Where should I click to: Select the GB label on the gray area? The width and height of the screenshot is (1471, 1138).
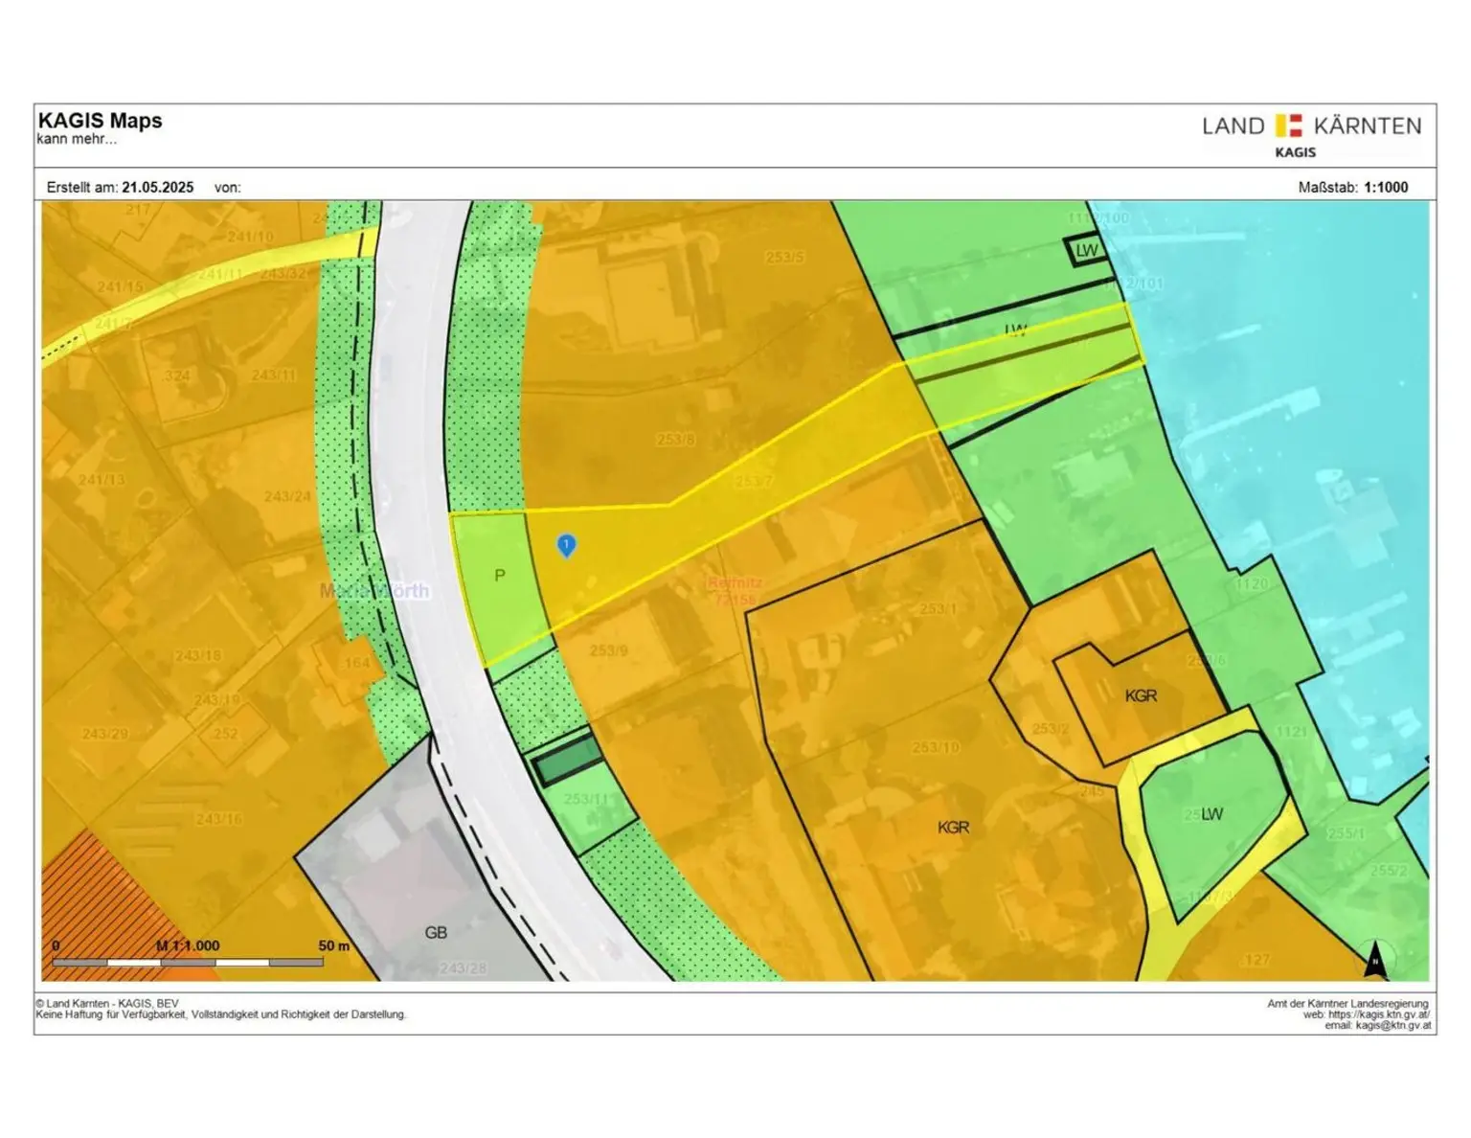coord(436,932)
